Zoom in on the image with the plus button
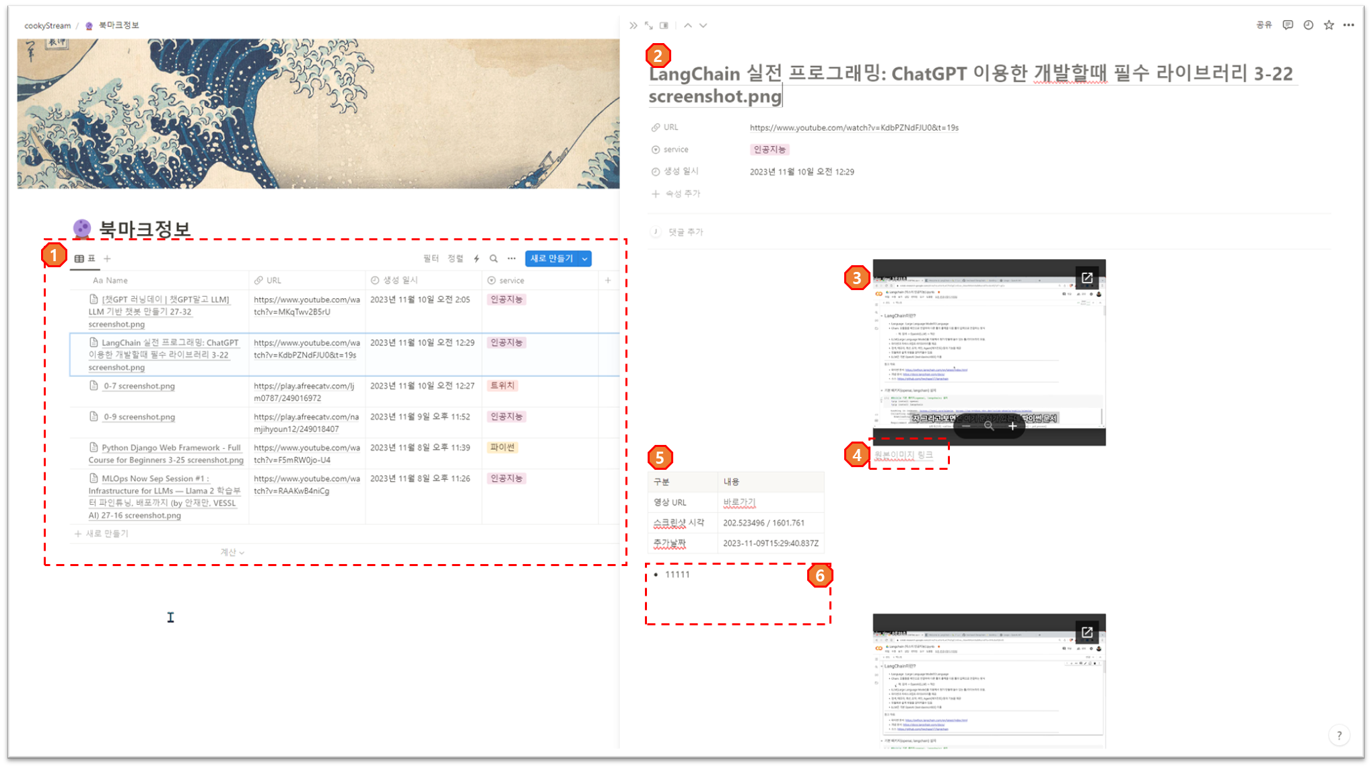Screen dimensions: 1372x768 pyautogui.click(x=1012, y=425)
